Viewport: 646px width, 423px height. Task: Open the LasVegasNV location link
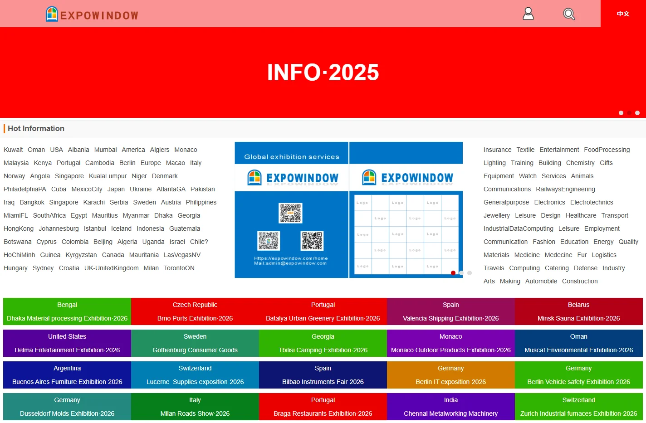click(182, 255)
